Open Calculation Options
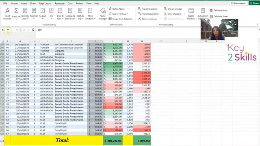This screenshot has width=260, height=146. 203,14
